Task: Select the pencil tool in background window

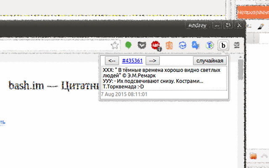Action: 261,26
